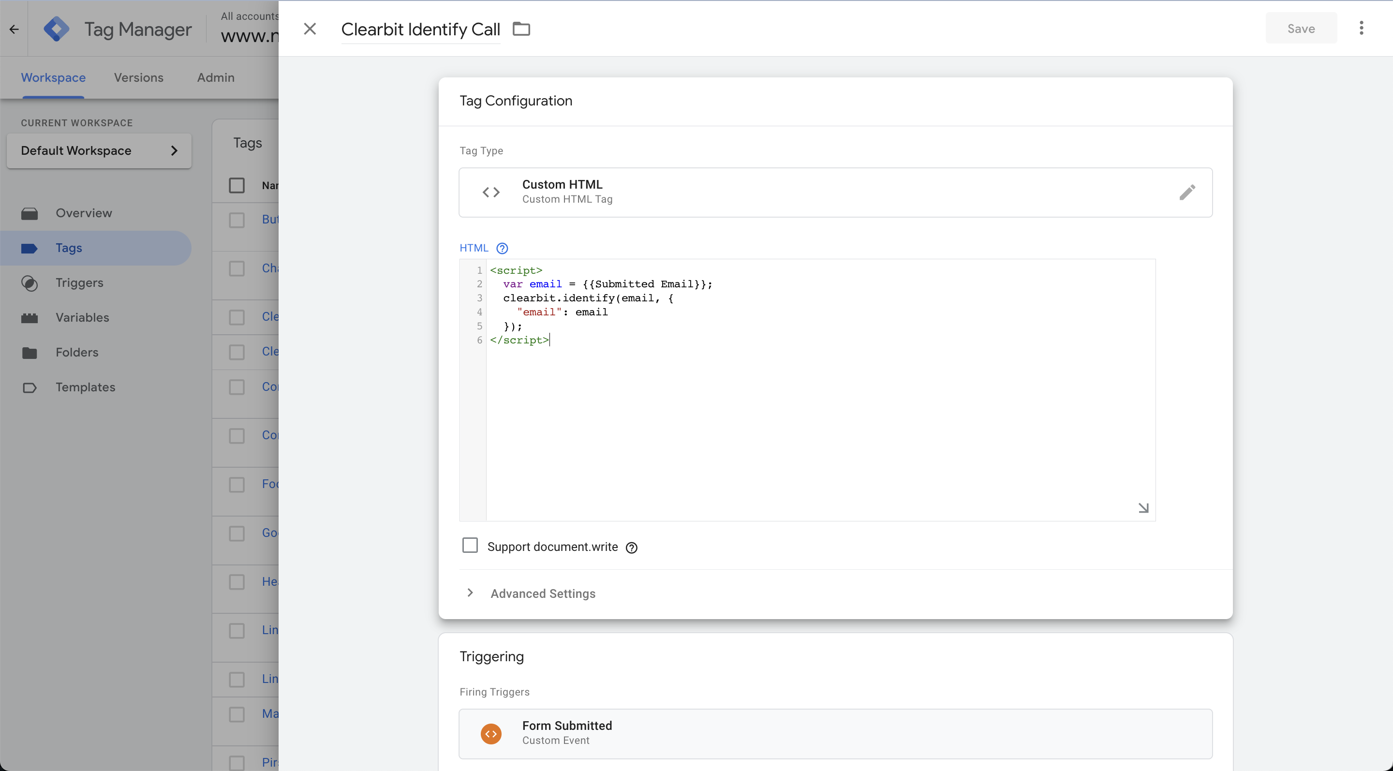
Task: Click the orange Form Submitted trigger icon
Action: (491, 734)
